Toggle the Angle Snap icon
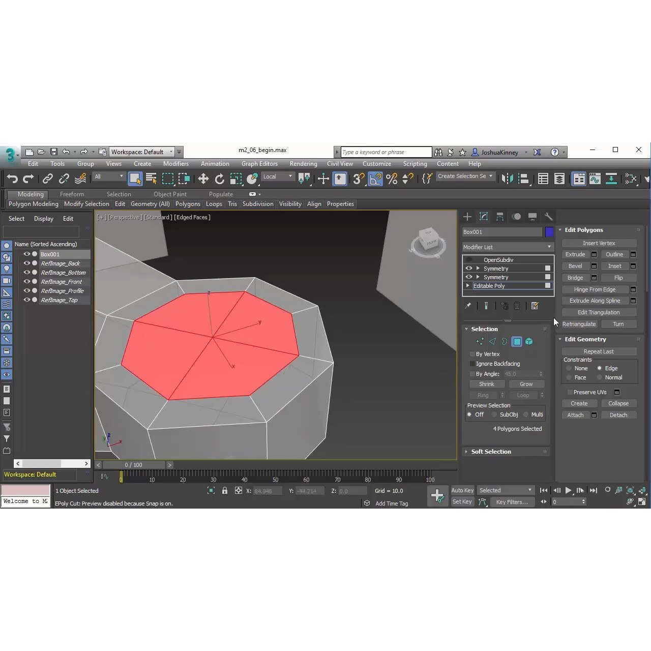Screen dimensions: 651x651 click(375, 179)
